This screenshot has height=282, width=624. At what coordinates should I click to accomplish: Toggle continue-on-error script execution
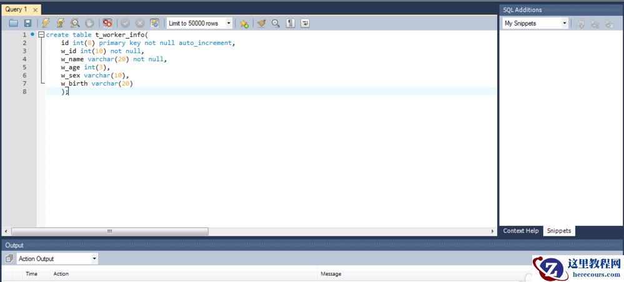pyautogui.click(x=107, y=24)
